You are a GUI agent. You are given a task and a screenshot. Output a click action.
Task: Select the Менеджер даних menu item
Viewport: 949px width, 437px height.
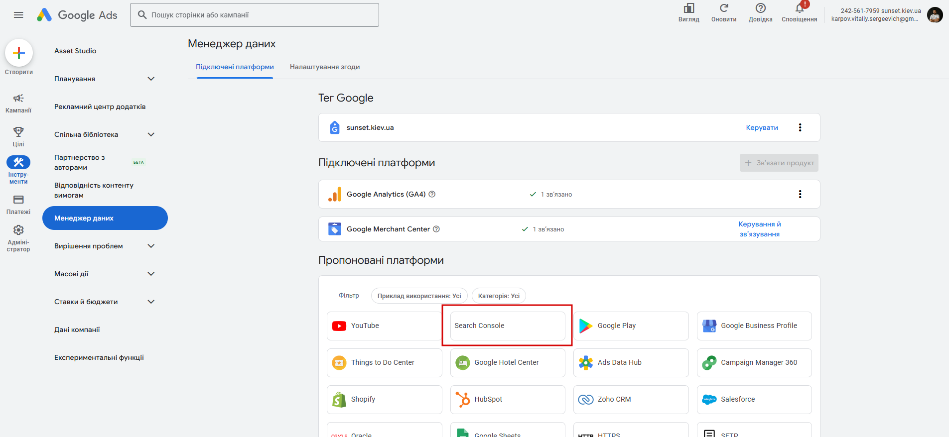[105, 218]
